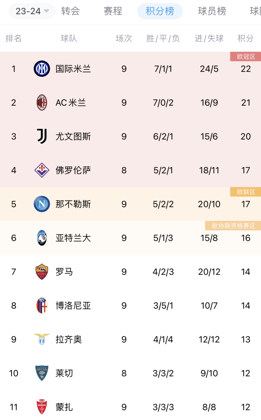Tap the Napoli crest icon
The image size is (261, 420).
42,204
